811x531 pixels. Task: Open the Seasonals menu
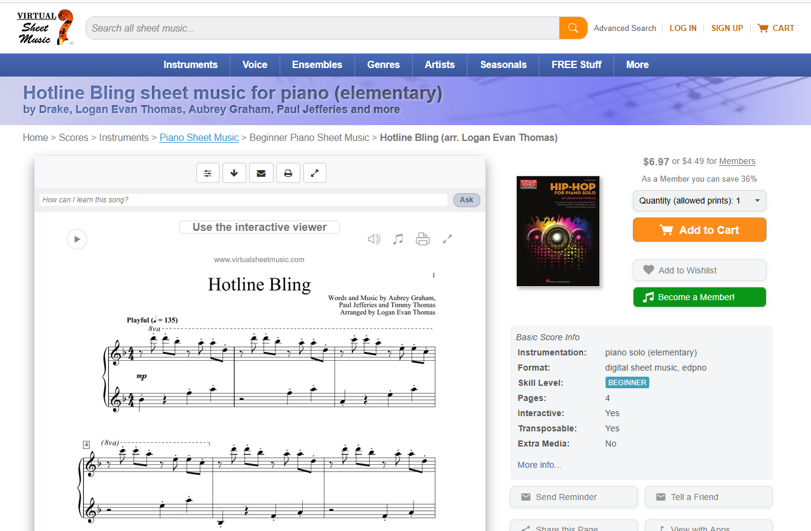tap(503, 64)
